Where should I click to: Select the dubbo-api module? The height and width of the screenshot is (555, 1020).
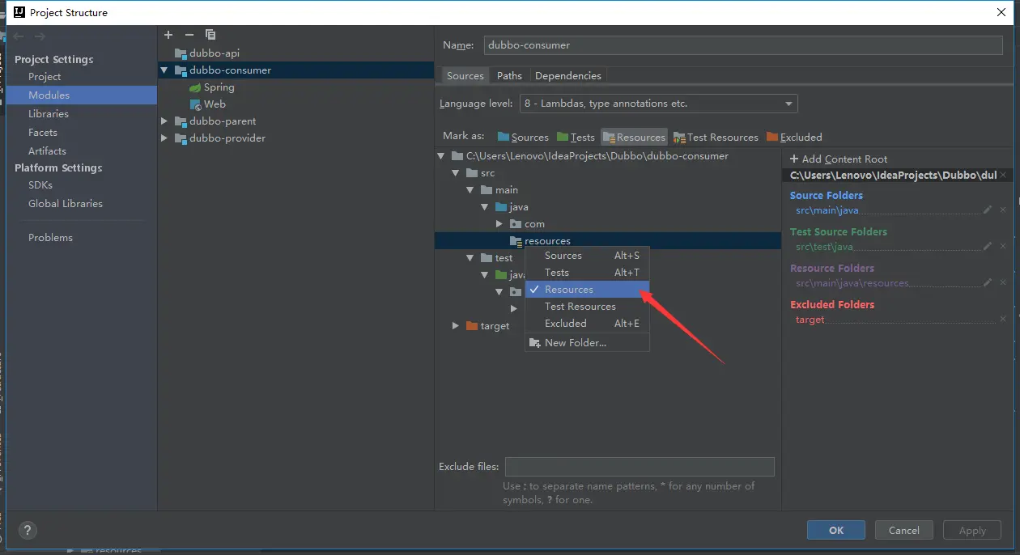pyautogui.click(x=207, y=53)
